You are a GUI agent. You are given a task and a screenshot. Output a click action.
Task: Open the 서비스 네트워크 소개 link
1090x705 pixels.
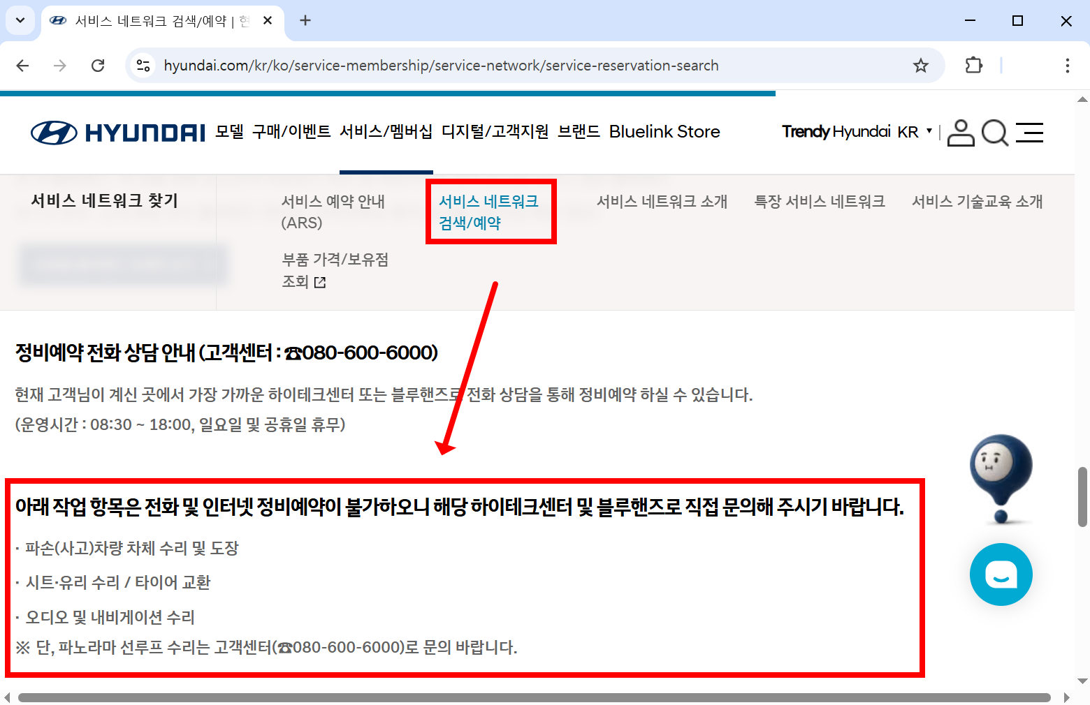(x=661, y=201)
